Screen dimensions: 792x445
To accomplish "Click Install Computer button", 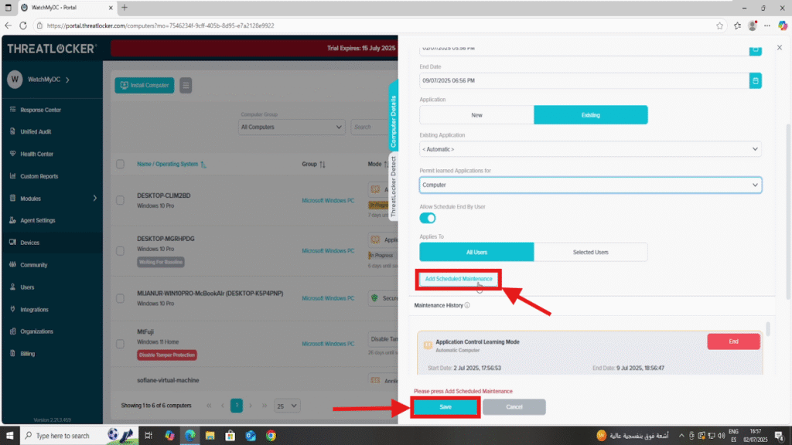I will click(x=145, y=85).
